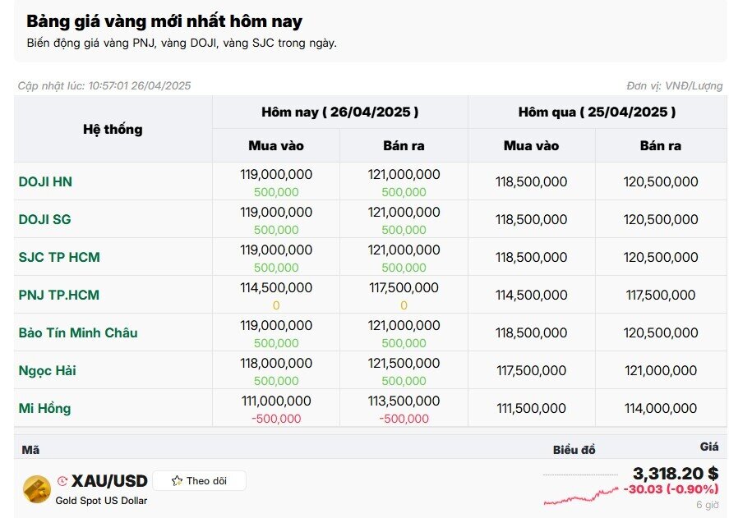Screen dimensions: 729x518
Task: Click the Bảng giá vàng mới nhất heading
Action: [x=164, y=21]
